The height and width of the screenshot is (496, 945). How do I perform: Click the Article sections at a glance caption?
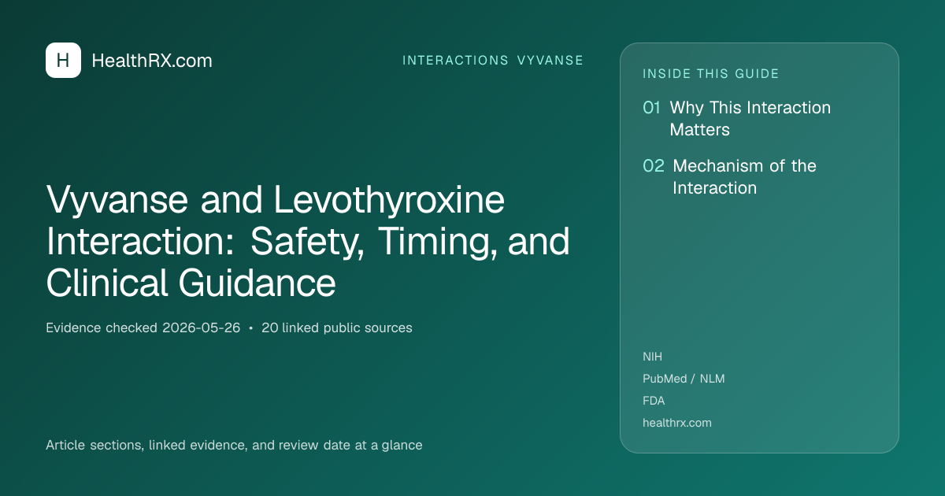(234, 446)
